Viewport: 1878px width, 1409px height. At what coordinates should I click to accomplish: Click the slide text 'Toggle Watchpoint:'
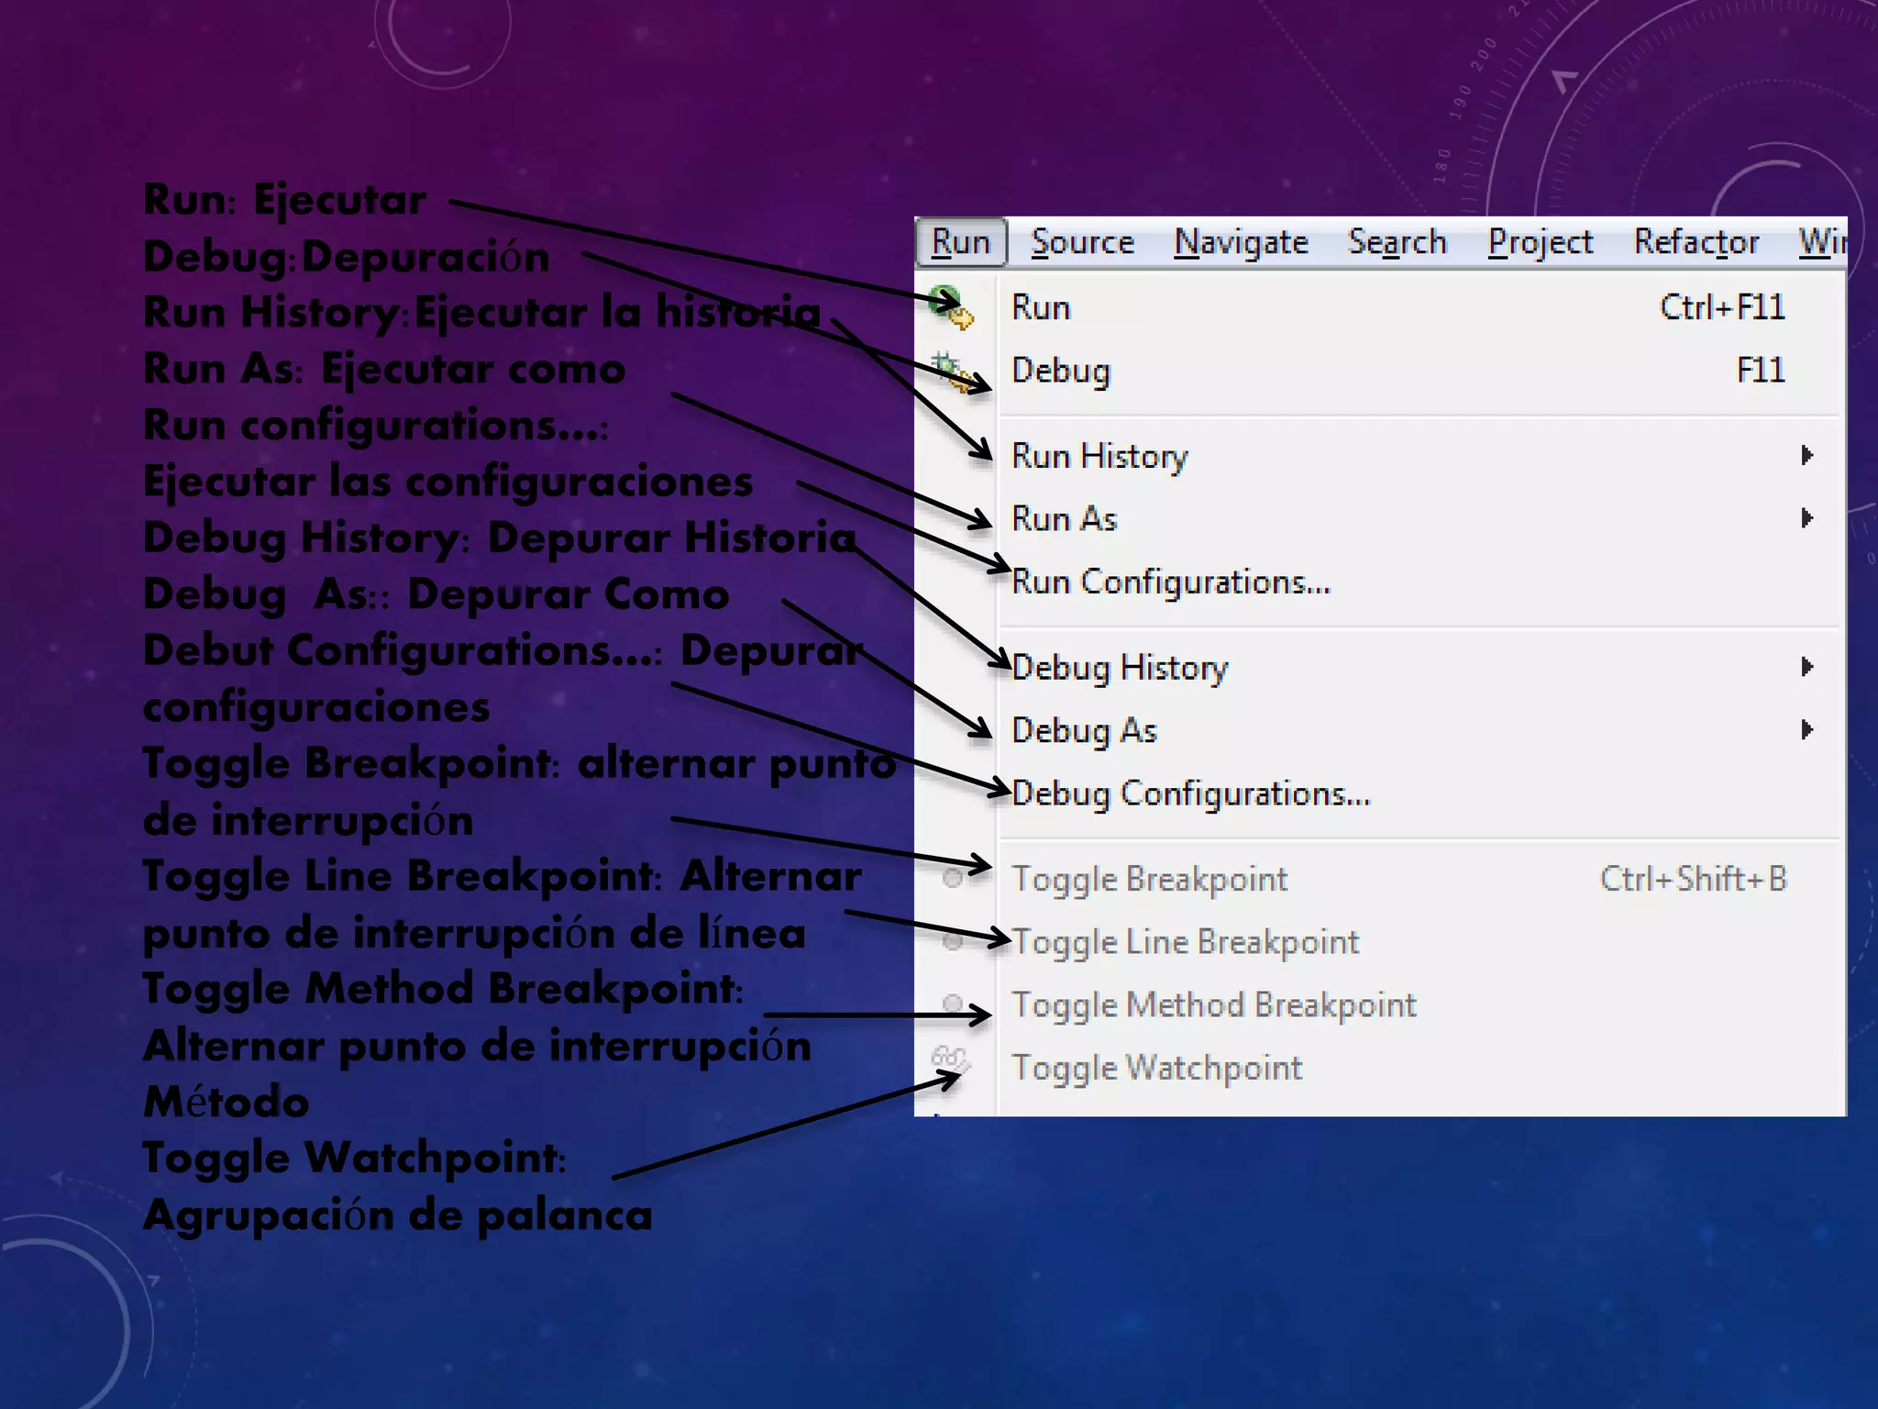[355, 1159]
